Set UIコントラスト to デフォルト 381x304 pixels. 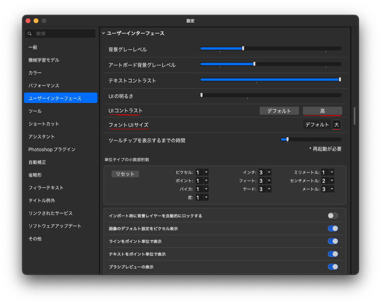[x=279, y=111]
